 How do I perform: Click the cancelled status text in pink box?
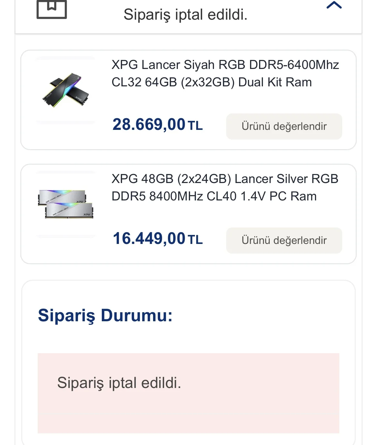(x=119, y=383)
